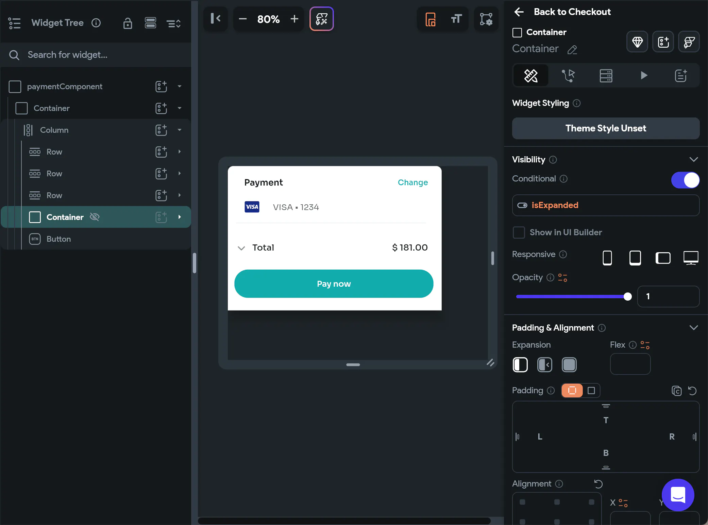Expand the selected Container tree item

click(x=180, y=217)
